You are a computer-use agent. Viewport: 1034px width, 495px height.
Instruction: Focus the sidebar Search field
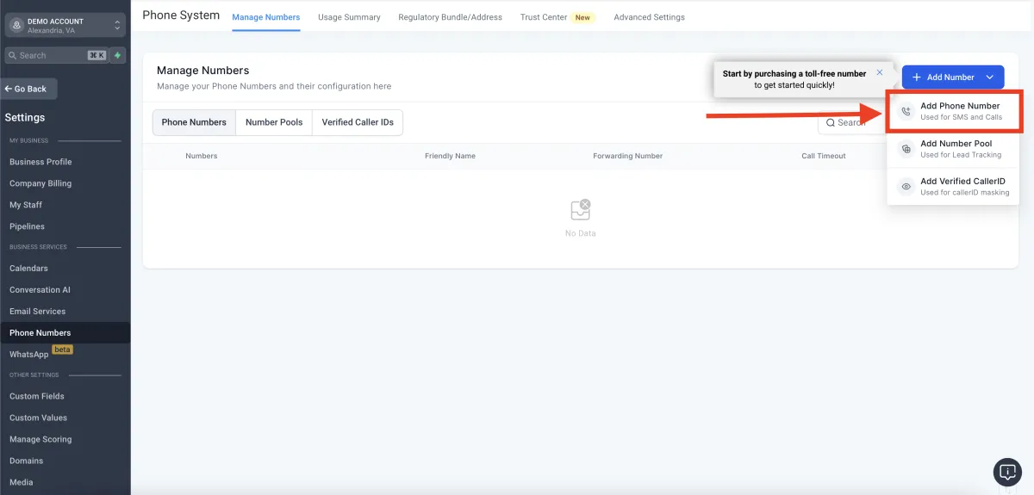[55, 55]
